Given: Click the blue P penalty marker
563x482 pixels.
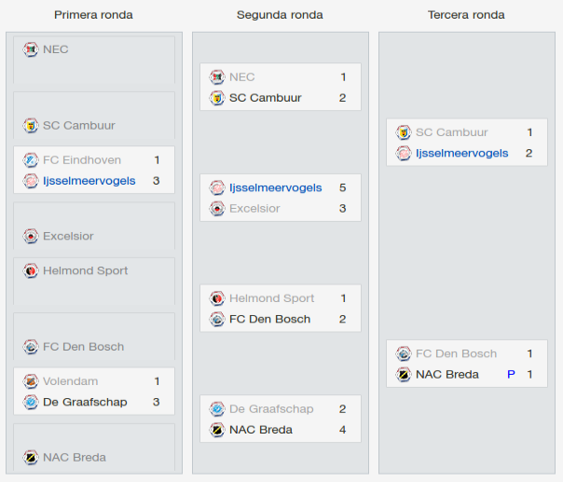Looking at the screenshot, I should [x=511, y=375].
